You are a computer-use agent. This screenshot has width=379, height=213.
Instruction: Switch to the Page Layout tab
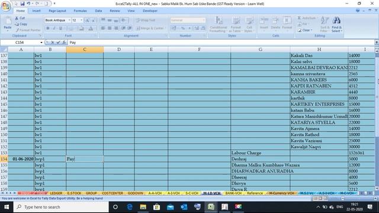57,11
